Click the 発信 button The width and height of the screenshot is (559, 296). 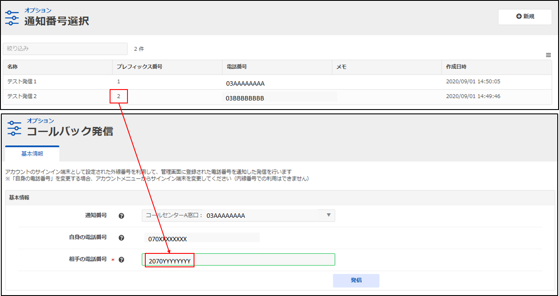tap(356, 280)
